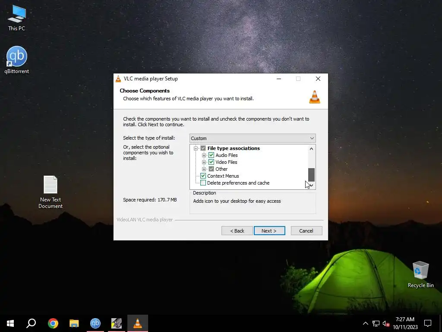
Task: Toggle the Other file types checkbox
Action: pyautogui.click(x=211, y=169)
